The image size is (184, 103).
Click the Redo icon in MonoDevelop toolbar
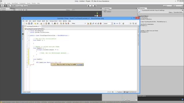38,23
